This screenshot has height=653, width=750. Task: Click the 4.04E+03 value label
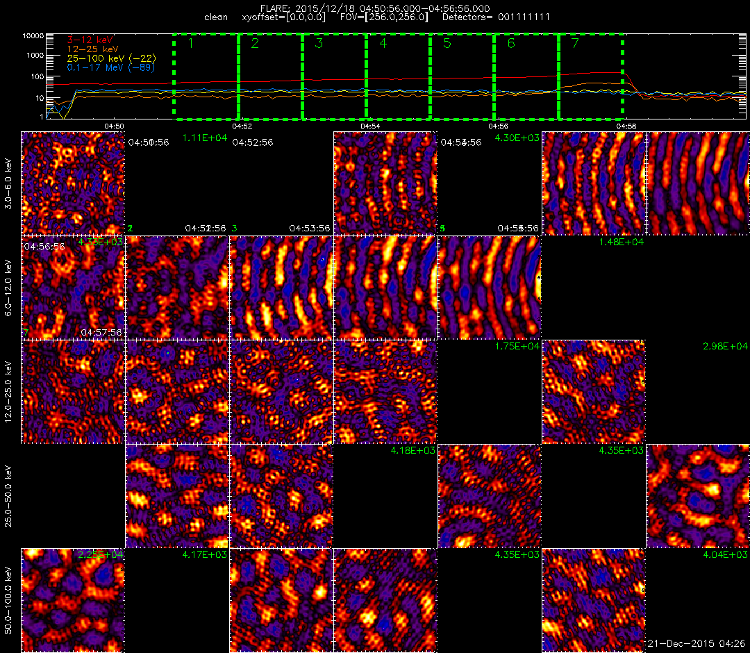tap(725, 554)
